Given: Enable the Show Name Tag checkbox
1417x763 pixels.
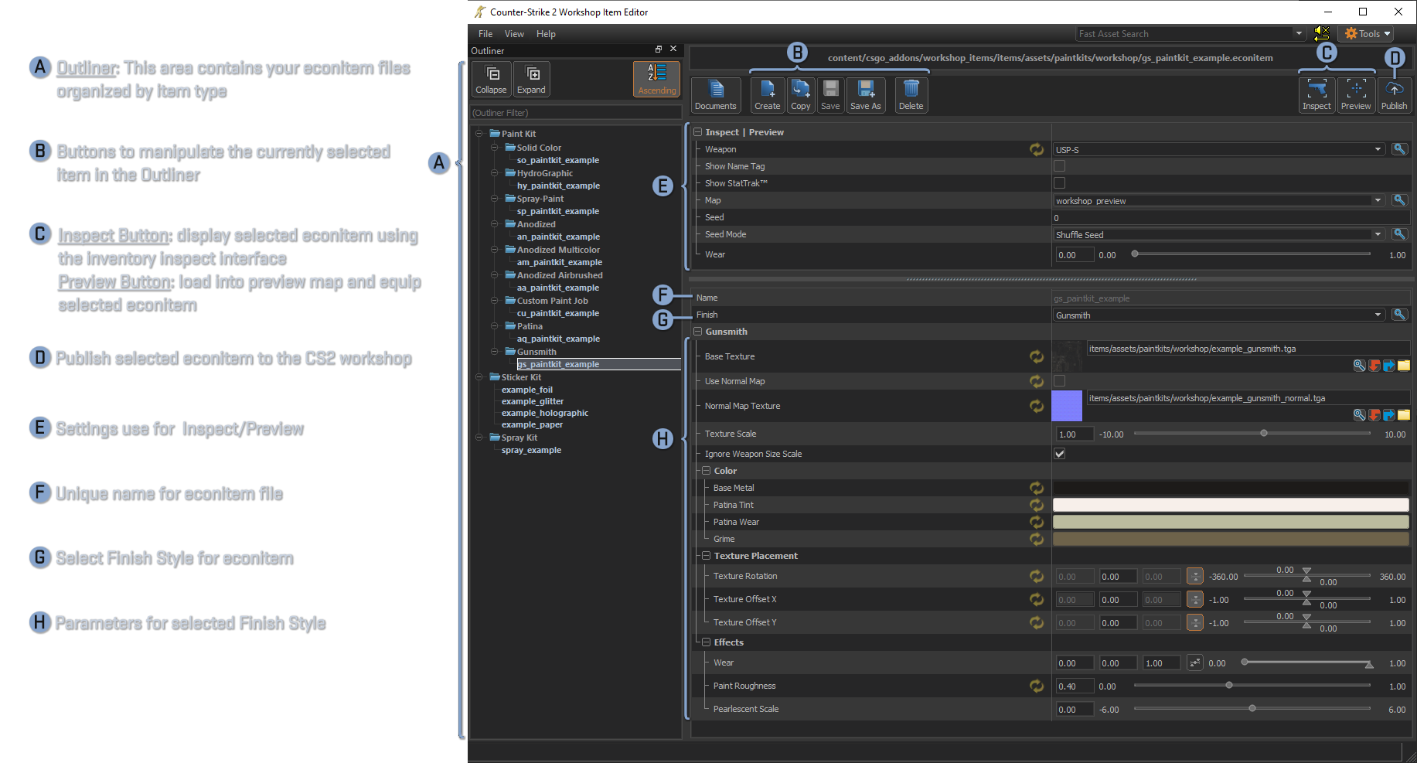Looking at the screenshot, I should (x=1059, y=166).
